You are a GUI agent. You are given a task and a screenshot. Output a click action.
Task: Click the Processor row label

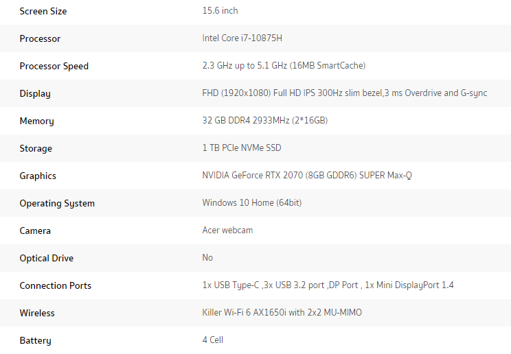(x=40, y=38)
